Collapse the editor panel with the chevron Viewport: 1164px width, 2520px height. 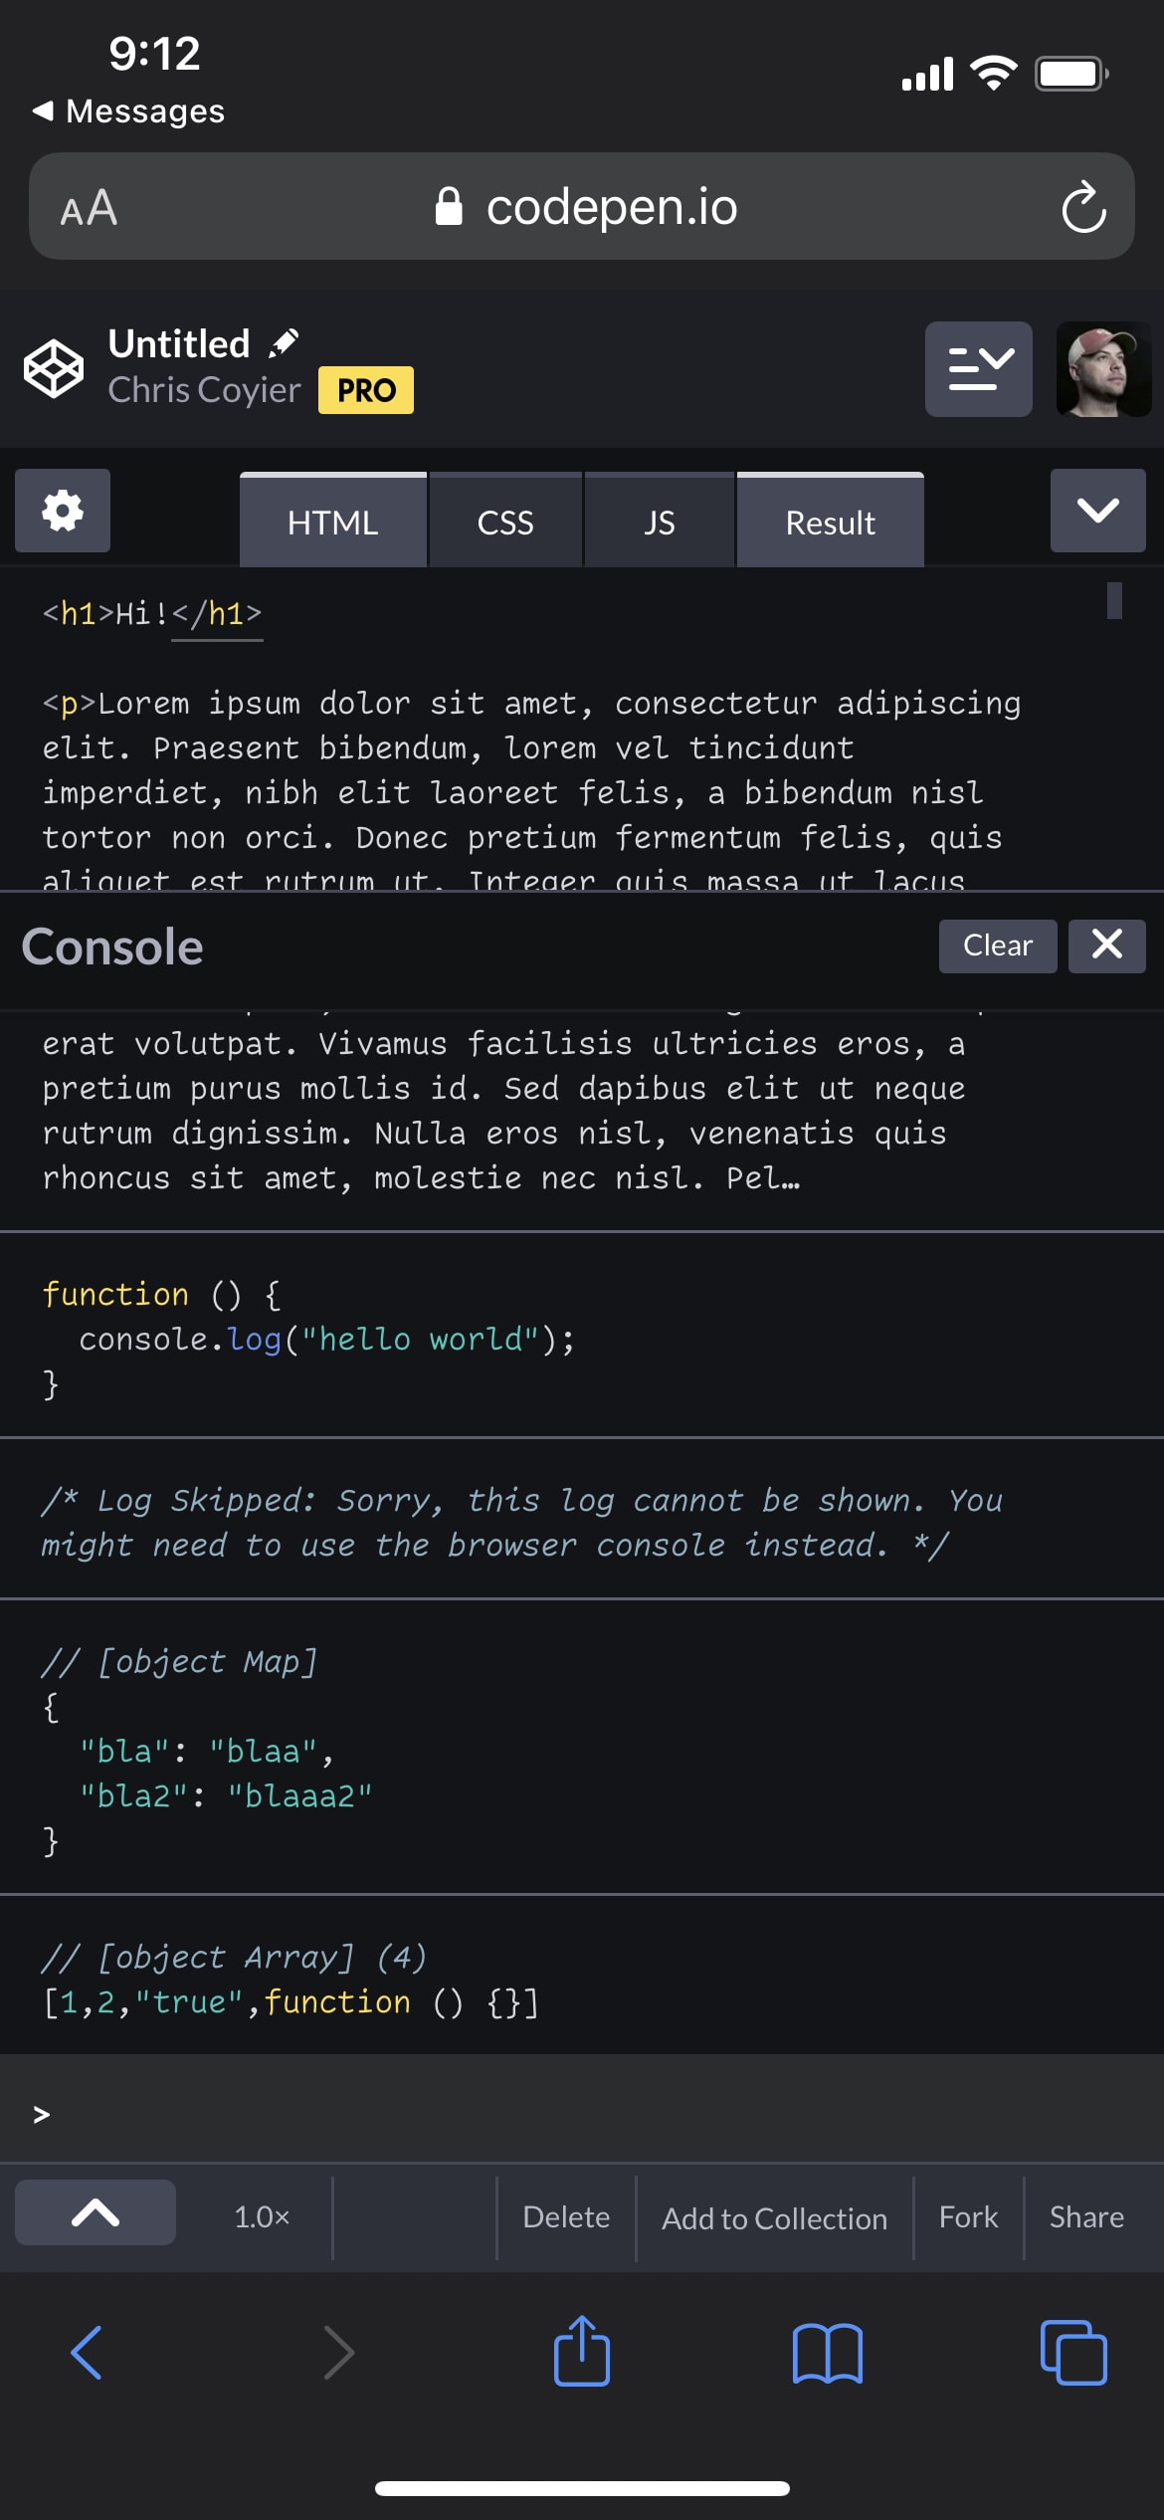[x=1096, y=512]
